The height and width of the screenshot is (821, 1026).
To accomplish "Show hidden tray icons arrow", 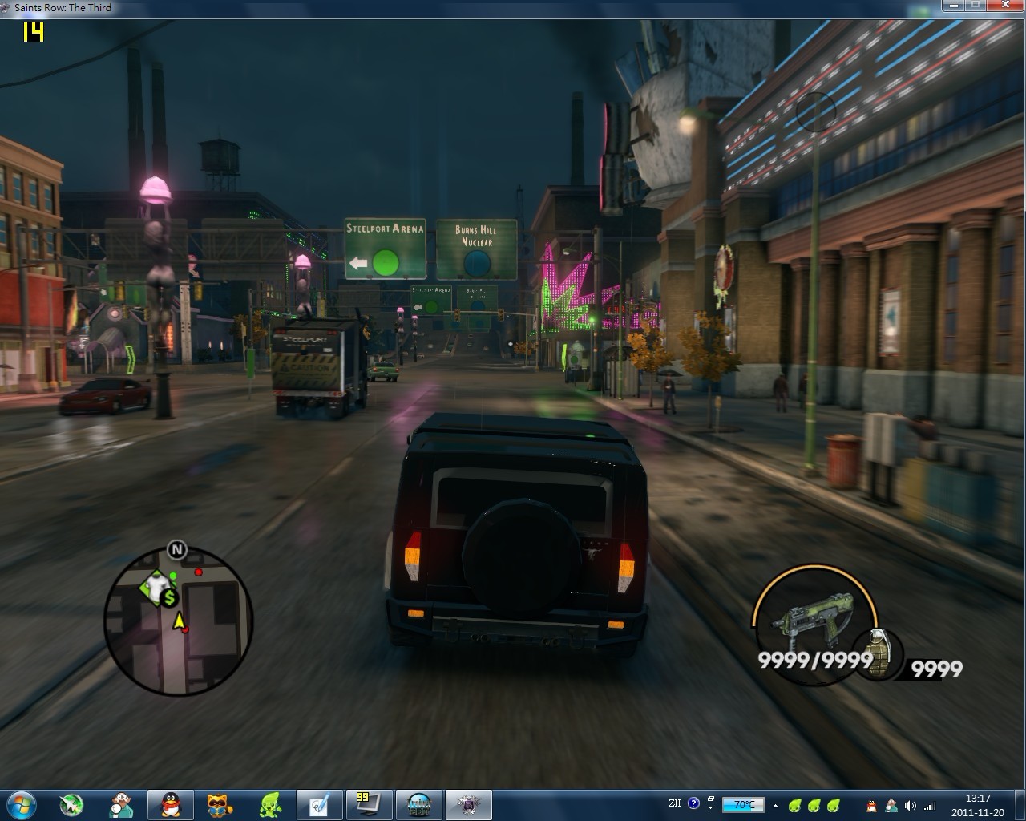I will pyautogui.click(x=775, y=805).
